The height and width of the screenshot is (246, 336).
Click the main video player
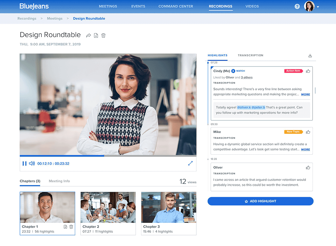coord(108,104)
